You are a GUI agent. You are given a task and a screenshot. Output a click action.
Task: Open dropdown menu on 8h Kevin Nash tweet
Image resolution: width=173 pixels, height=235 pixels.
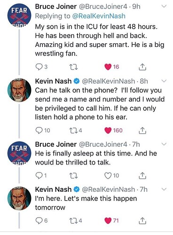[x=164, y=81]
